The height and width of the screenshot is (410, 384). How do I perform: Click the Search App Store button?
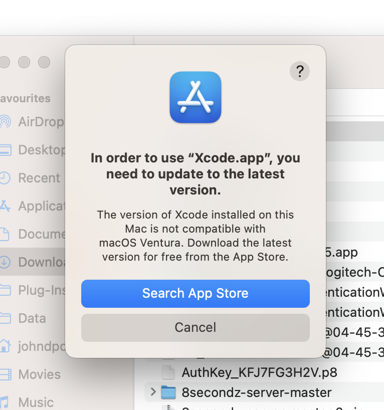[x=195, y=294]
